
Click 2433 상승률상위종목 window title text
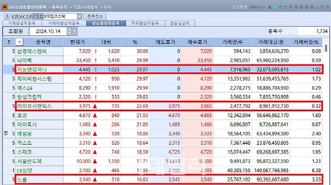coord(28,7)
